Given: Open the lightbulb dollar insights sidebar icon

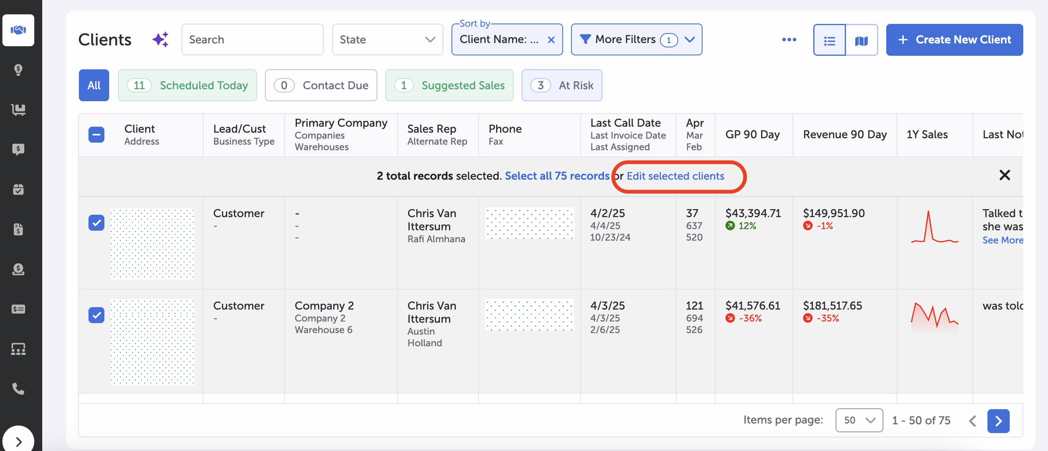Looking at the screenshot, I should (18, 70).
